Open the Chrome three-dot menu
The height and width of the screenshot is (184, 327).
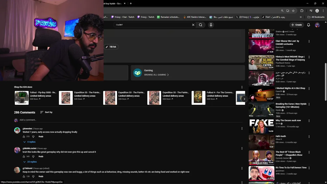click(323, 11)
